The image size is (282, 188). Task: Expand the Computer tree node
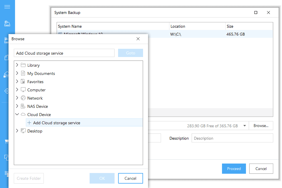coord(17,90)
